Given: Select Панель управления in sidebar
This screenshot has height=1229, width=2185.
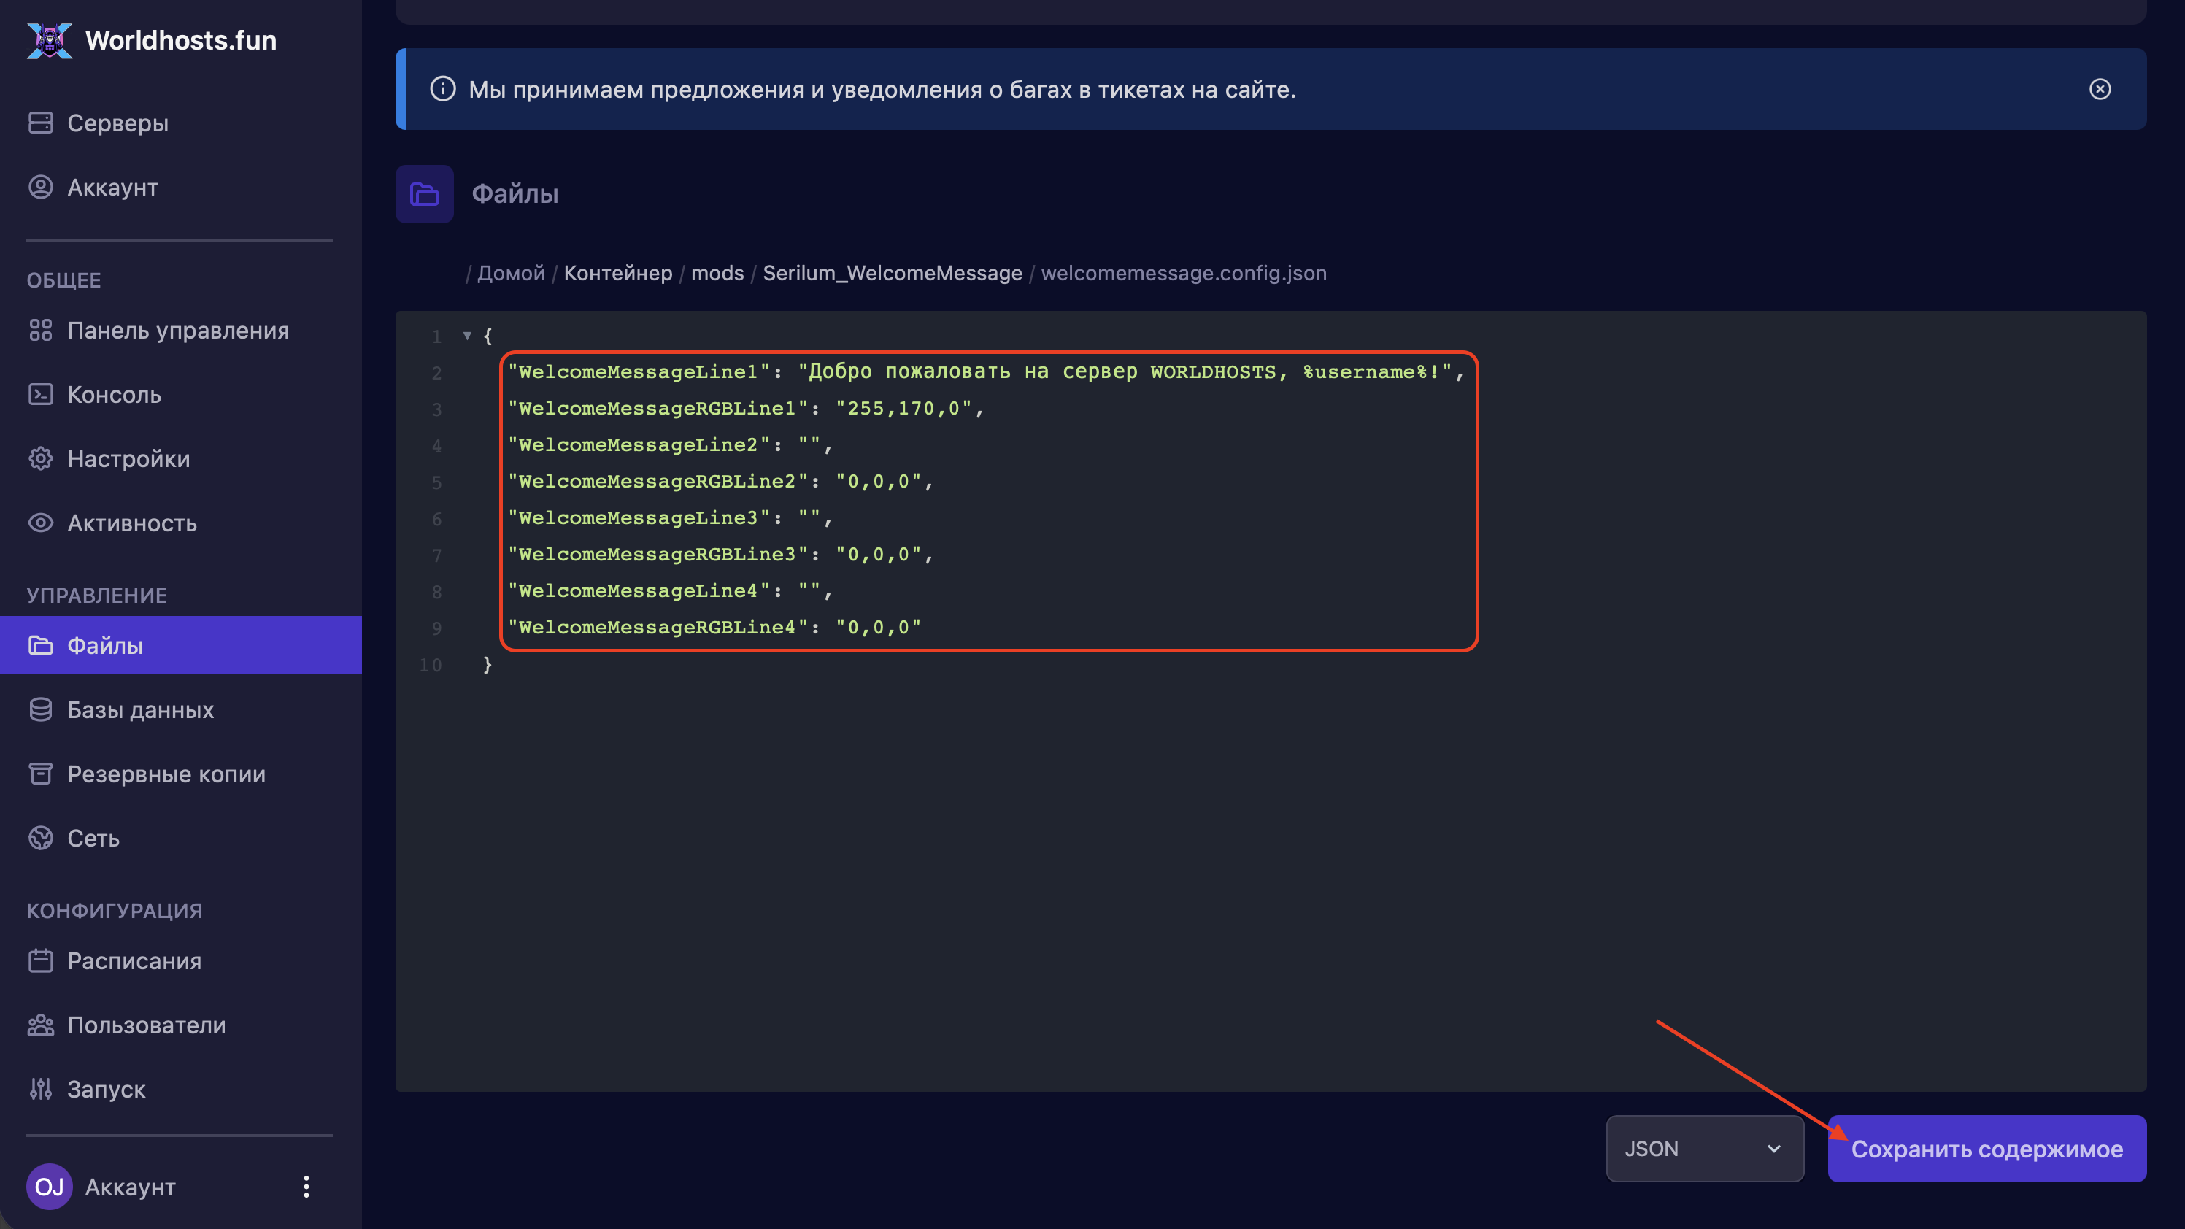Looking at the screenshot, I should click(177, 331).
